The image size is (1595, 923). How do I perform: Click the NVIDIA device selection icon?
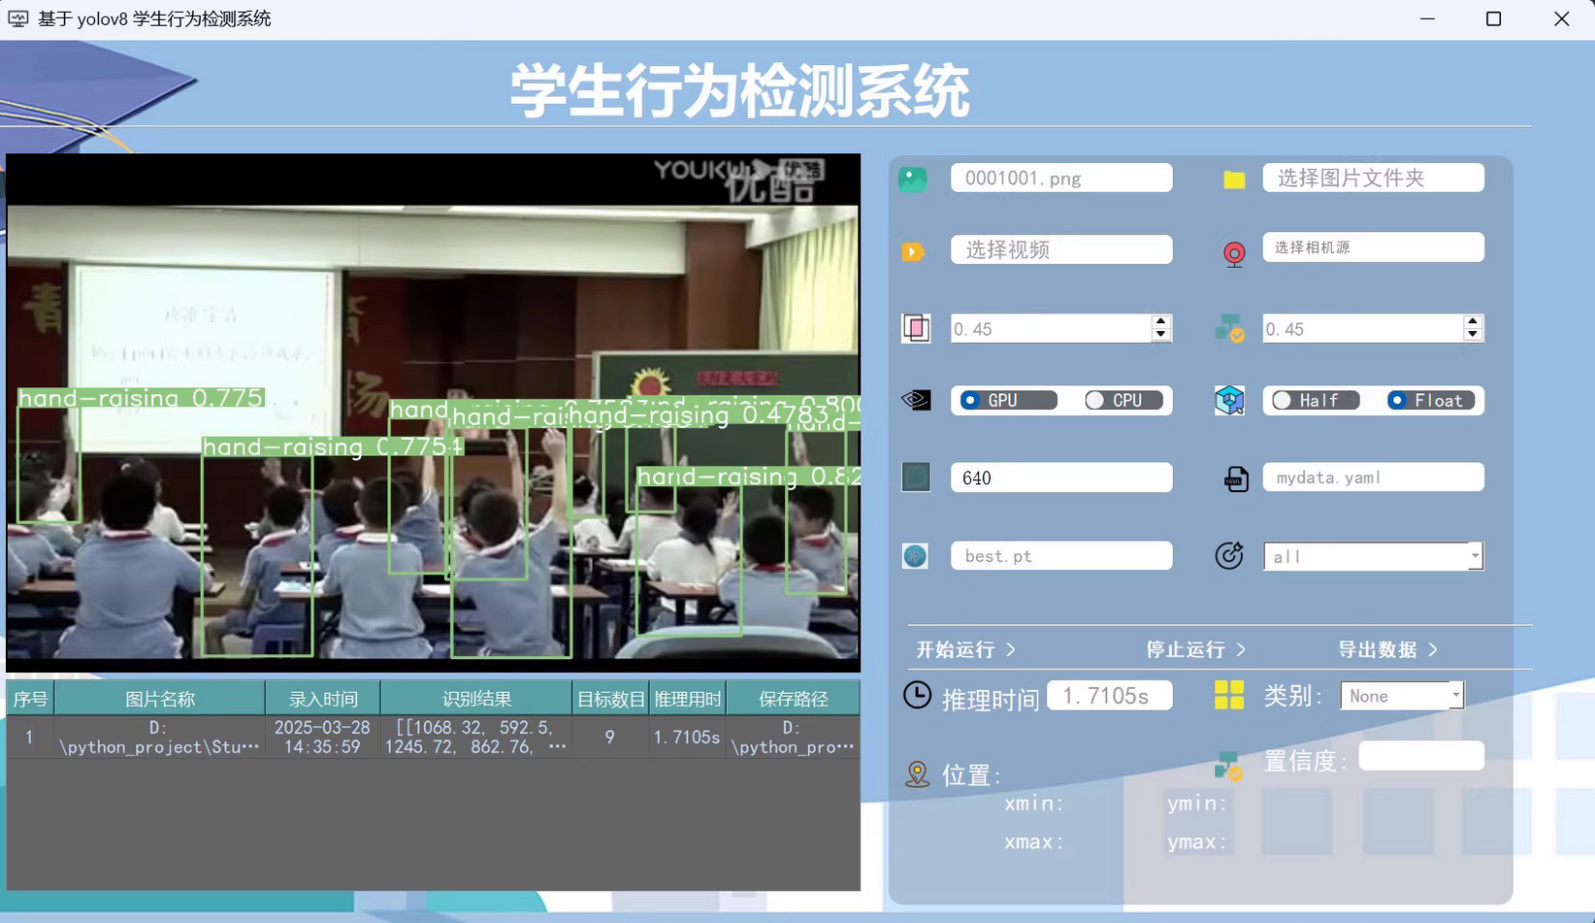pos(914,400)
